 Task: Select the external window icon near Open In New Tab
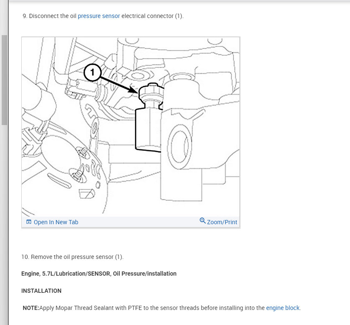point(28,222)
